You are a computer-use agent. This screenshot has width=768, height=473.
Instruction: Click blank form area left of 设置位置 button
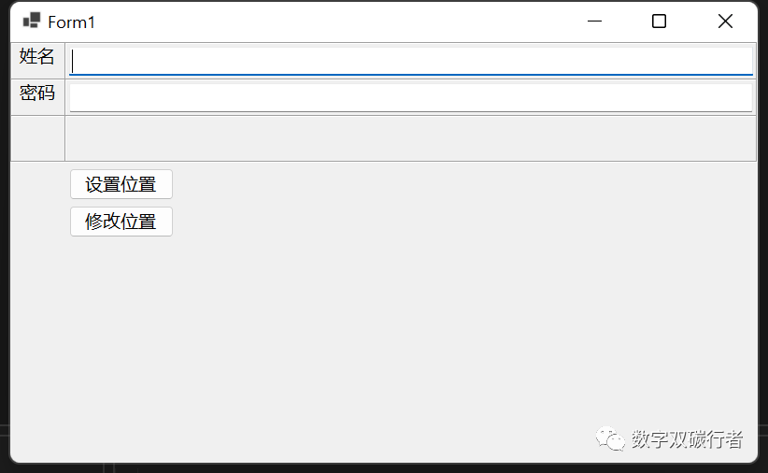coord(39,184)
